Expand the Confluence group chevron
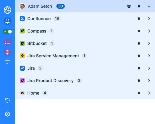This screenshot has width=155, height=124. coord(149,19)
